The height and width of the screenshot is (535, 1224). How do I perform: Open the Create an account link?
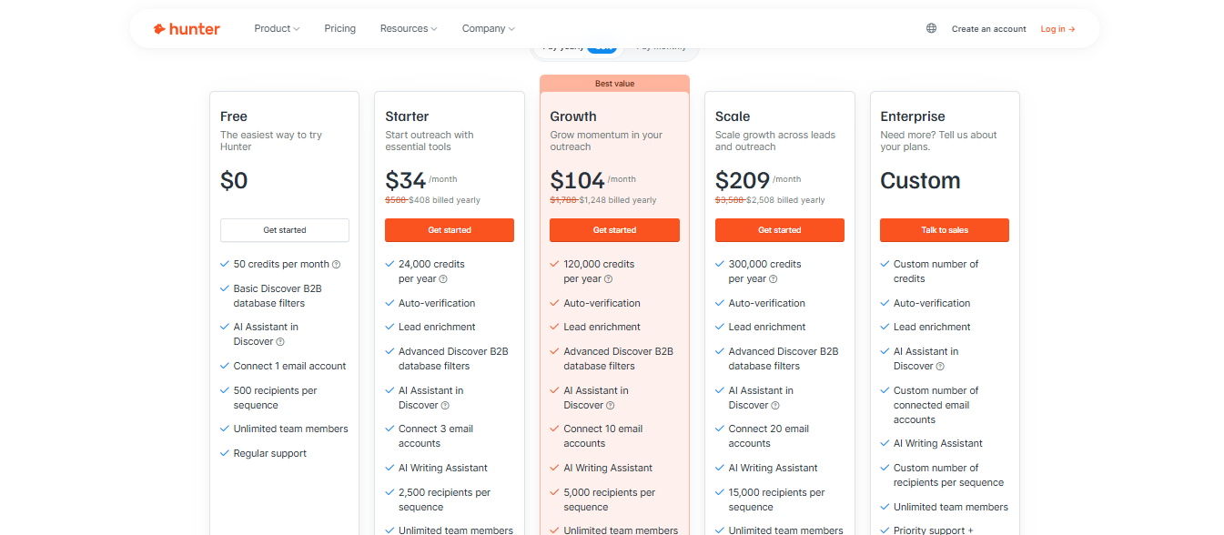pyautogui.click(x=988, y=28)
